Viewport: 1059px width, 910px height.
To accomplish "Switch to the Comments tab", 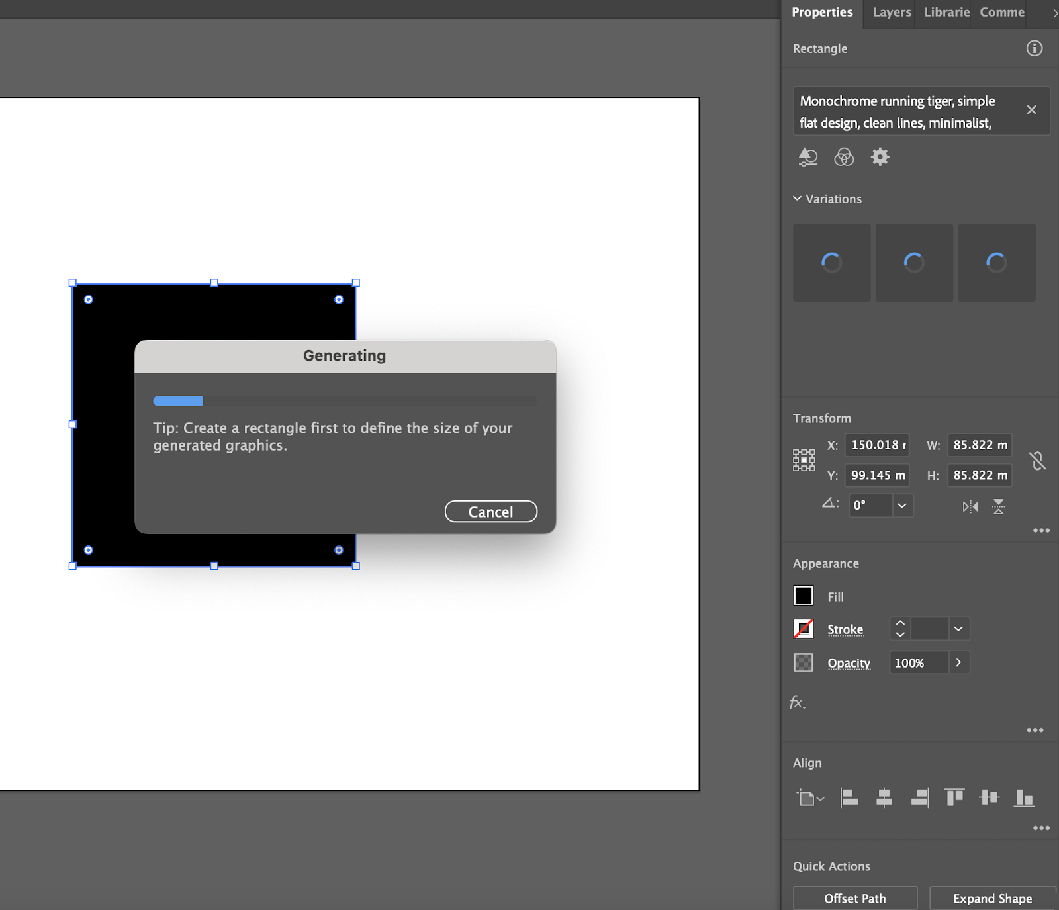I will 1001,13.
